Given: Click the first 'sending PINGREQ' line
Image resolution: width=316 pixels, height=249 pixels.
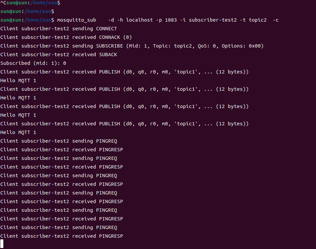Looking at the screenshot, I should (x=59, y=141).
